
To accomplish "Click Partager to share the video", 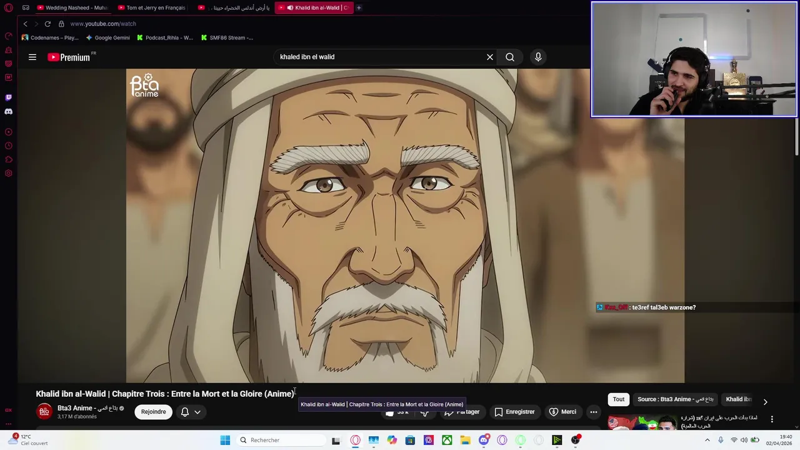I will (462, 412).
